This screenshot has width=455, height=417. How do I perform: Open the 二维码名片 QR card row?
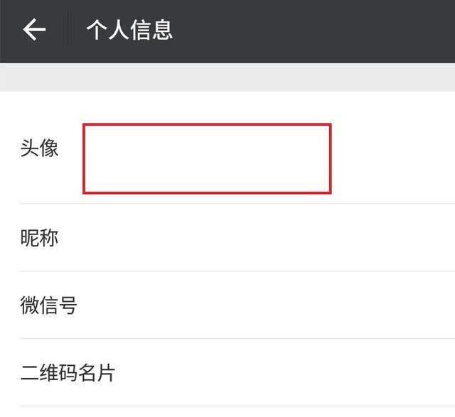(227, 372)
